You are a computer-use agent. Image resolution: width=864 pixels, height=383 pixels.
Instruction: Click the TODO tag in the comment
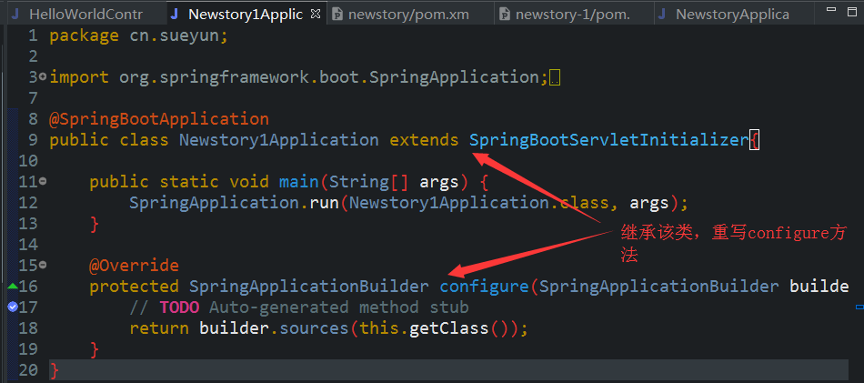(x=180, y=307)
